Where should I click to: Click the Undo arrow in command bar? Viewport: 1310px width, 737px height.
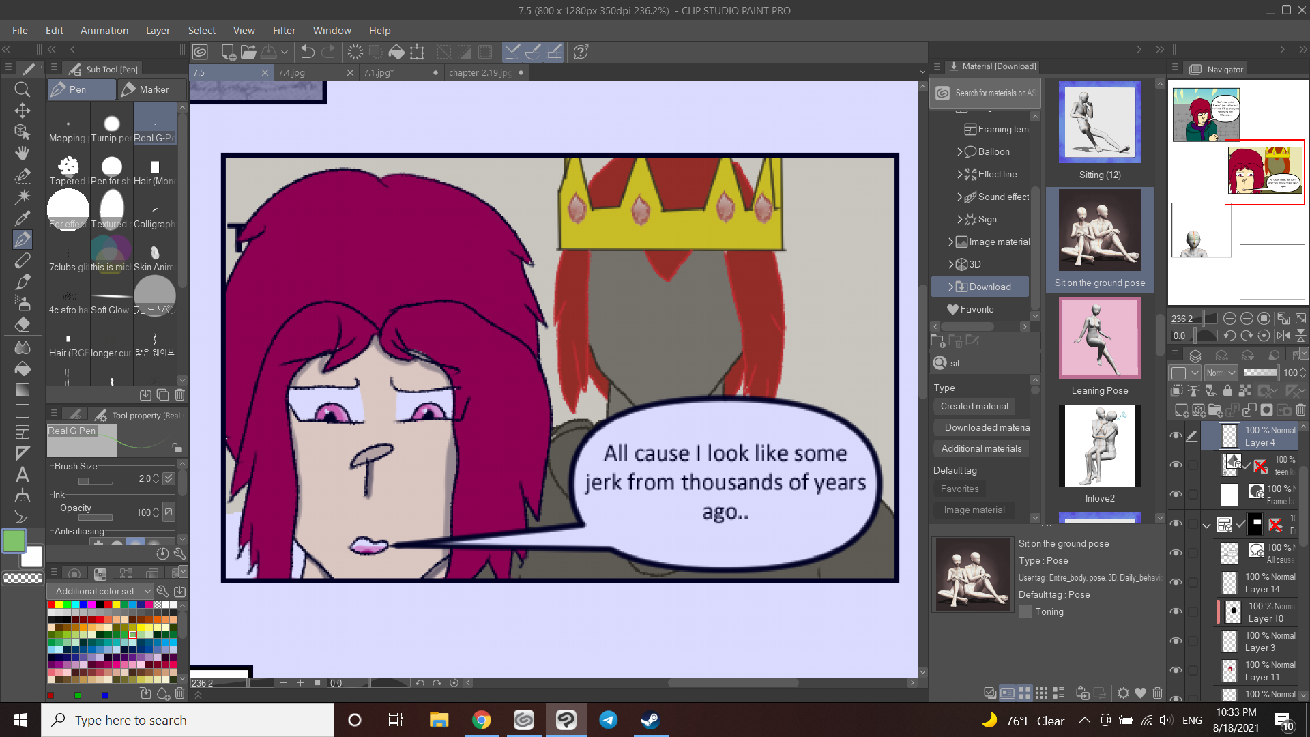tap(308, 52)
